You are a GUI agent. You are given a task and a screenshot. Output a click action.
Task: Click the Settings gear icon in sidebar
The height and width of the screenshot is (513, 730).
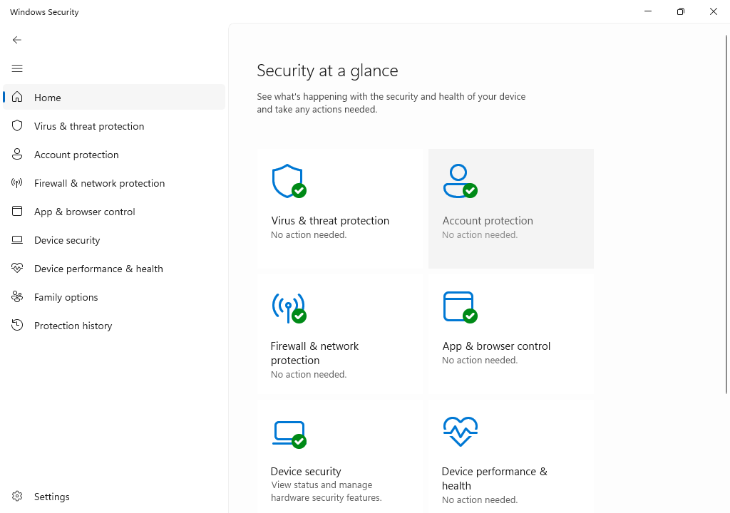point(17,497)
